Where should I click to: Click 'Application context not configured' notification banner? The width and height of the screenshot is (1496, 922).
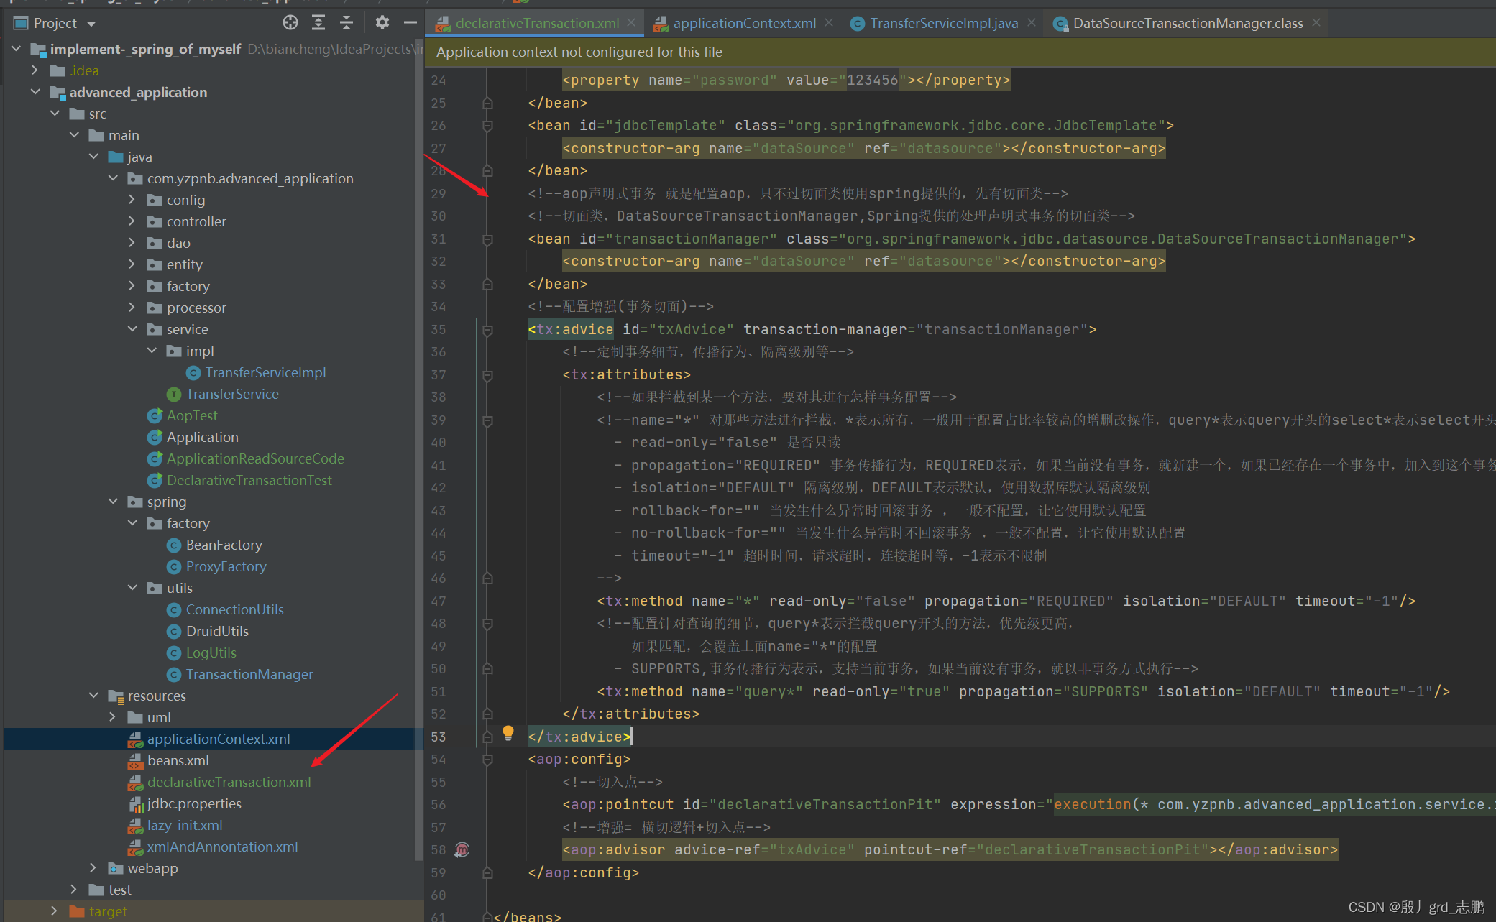[579, 52]
